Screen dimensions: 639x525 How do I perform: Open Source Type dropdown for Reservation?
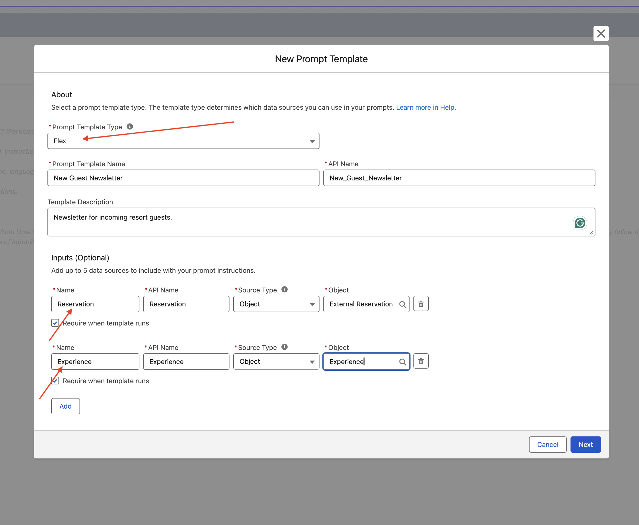coord(276,304)
